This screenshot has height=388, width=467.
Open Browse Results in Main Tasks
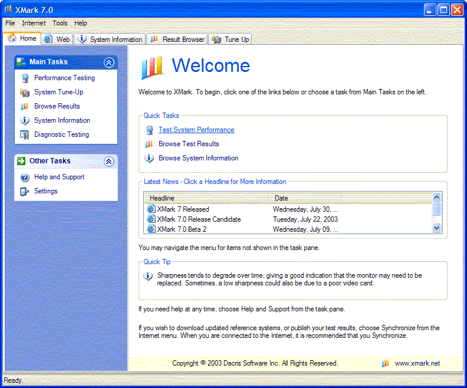[57, 106]
